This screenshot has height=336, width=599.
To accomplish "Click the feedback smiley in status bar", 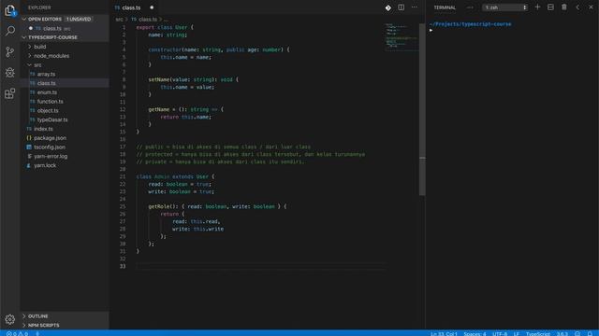I will tap(577, 333).
